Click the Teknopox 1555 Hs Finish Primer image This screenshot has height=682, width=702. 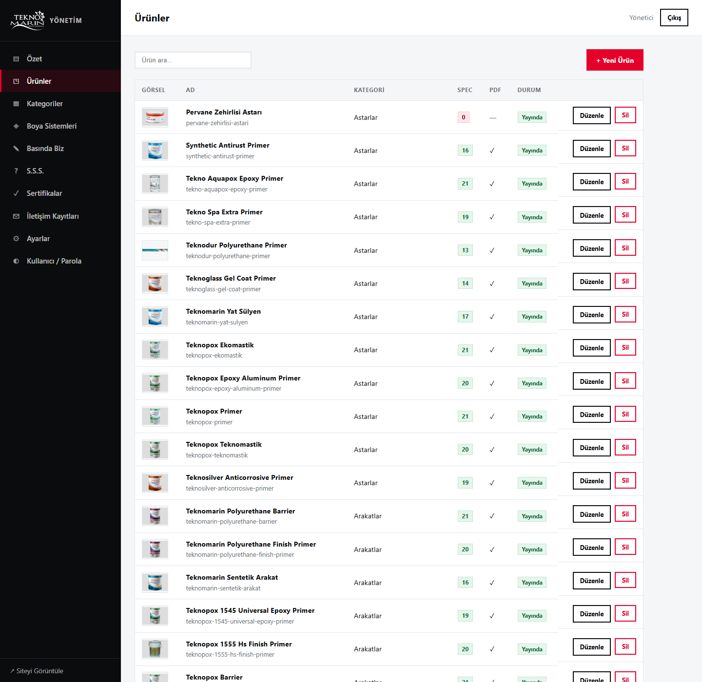click(x=155, y=649)
